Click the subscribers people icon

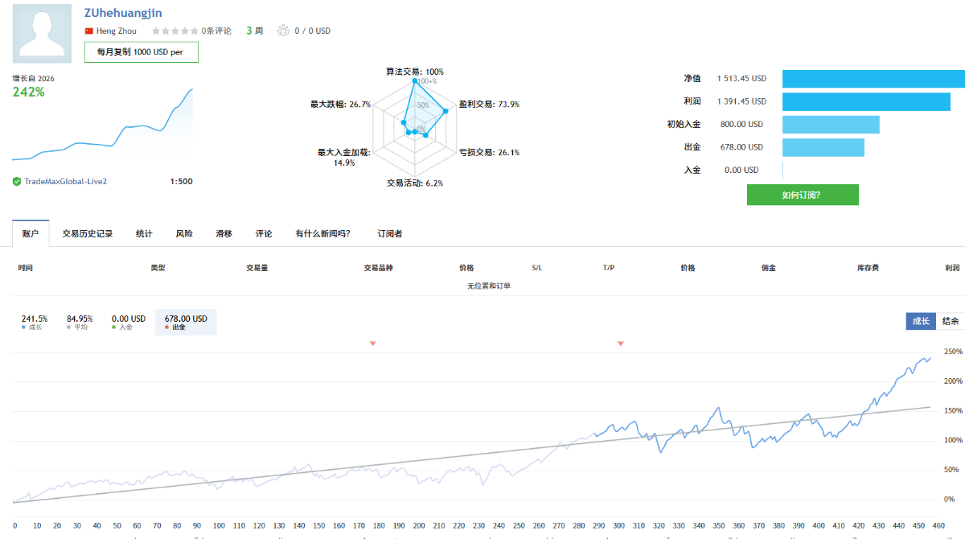coord(283,31)
